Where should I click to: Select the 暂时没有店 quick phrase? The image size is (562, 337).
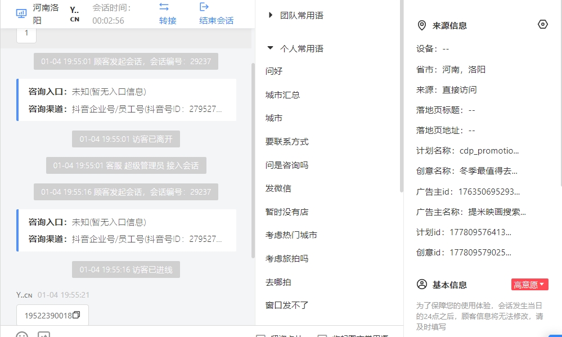(287, 212)
